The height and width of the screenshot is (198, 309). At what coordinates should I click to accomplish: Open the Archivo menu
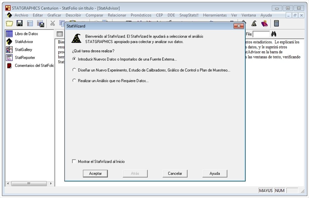[x=21, y=15]
